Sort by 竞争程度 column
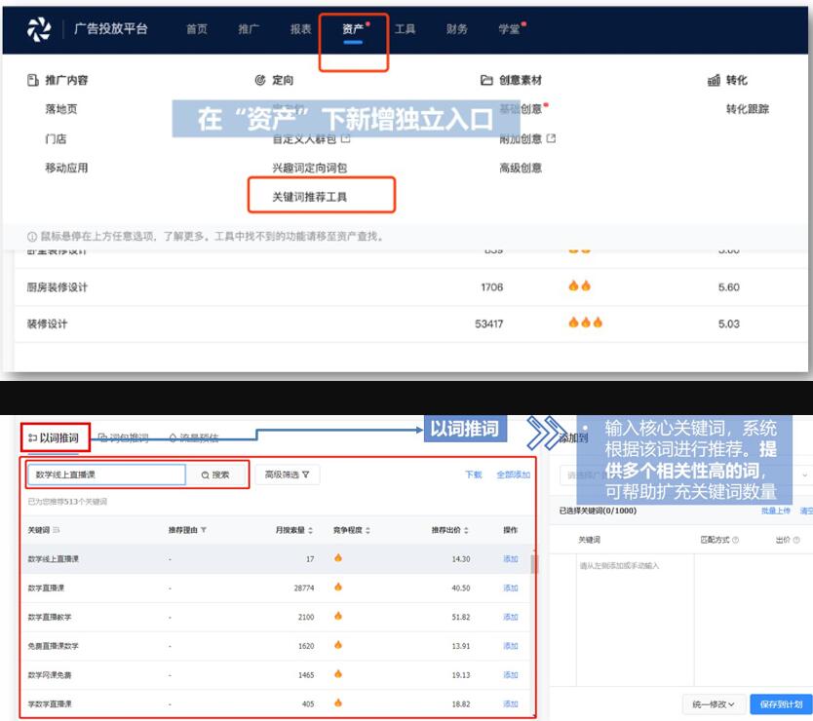This screenshot has width=813, height=721. pos(368,530)
